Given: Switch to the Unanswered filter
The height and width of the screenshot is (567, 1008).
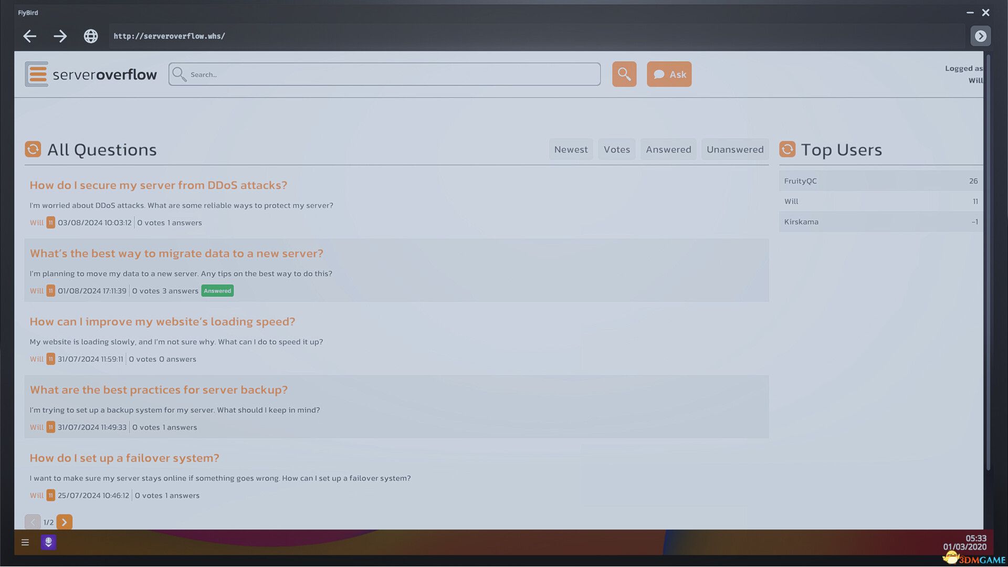Looking at the screenshot, I should coord(734,149).
